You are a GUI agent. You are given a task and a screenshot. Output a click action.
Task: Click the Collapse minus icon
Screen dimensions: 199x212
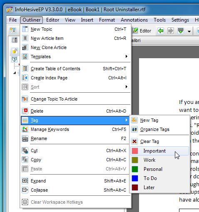point(25,190)
